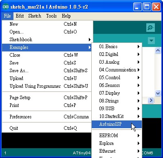Choose Page Setup menu item
The height and width of the screenshot is (158, 163).
(x=46, y=98)
